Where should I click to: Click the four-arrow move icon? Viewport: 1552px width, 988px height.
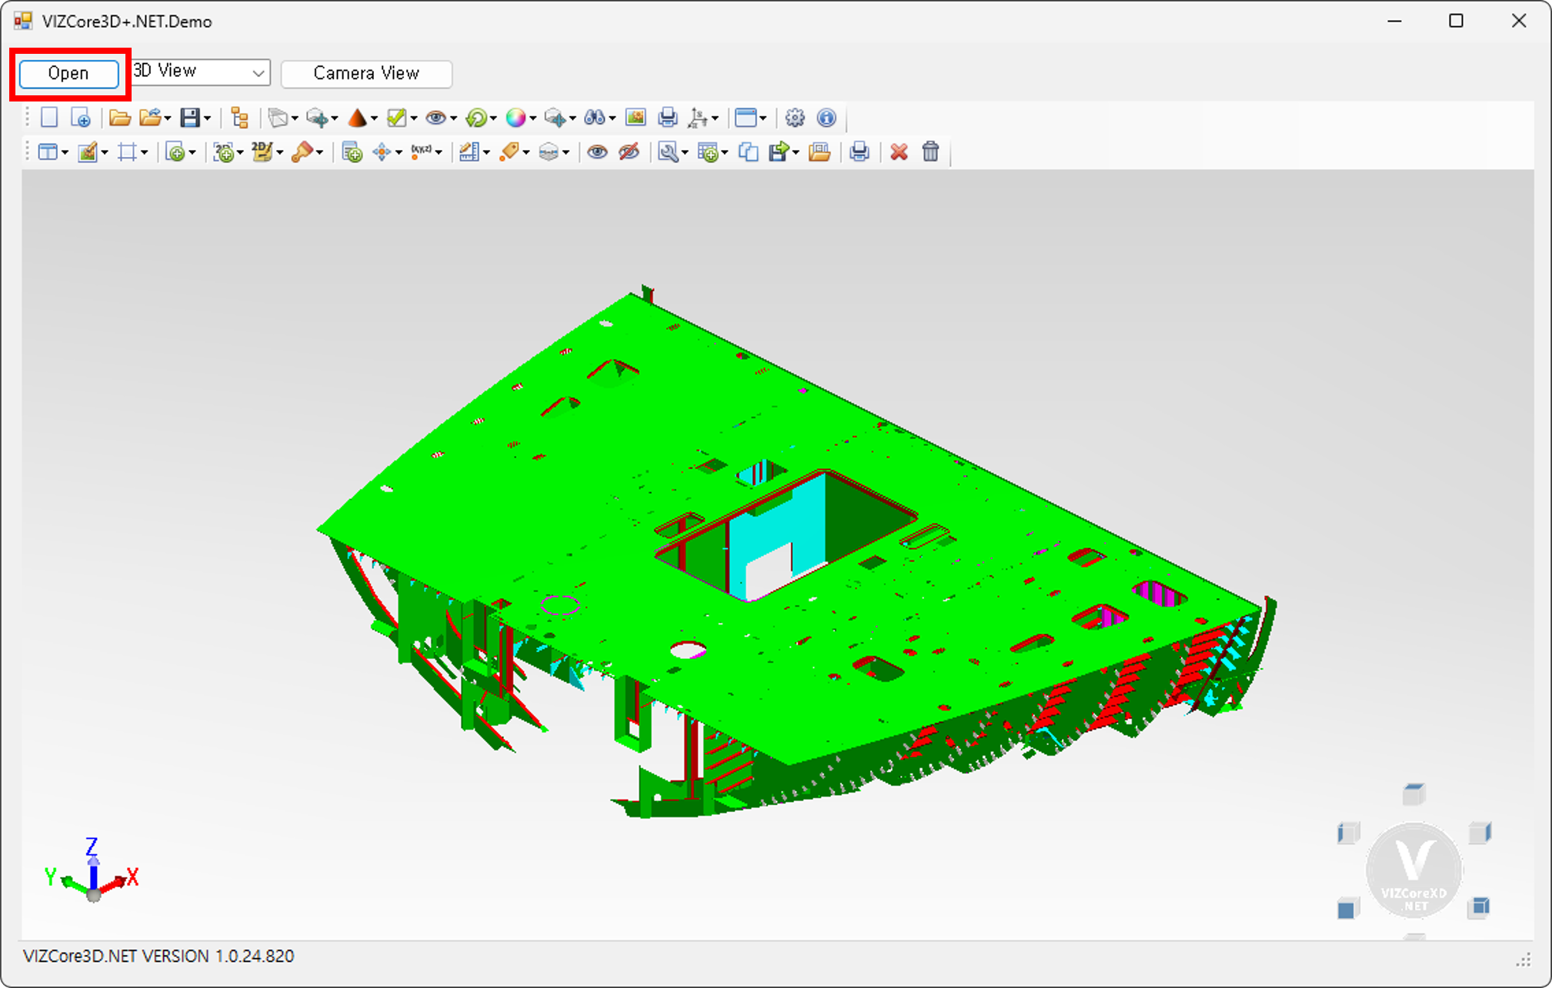[x=382, y=152]
